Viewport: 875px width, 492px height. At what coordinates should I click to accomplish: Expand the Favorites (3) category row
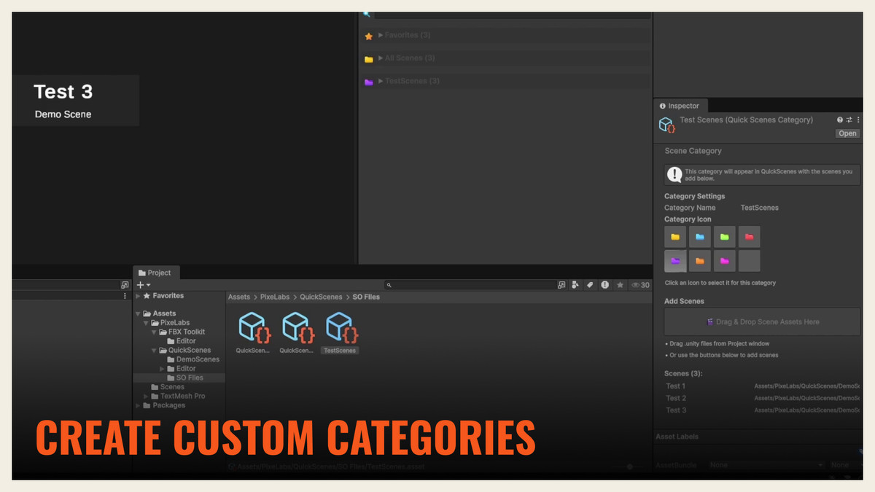pos(381,34)
